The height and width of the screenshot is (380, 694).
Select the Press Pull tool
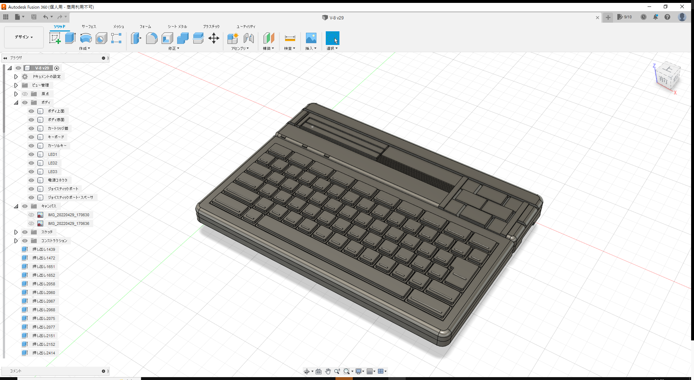coord(136,38)
